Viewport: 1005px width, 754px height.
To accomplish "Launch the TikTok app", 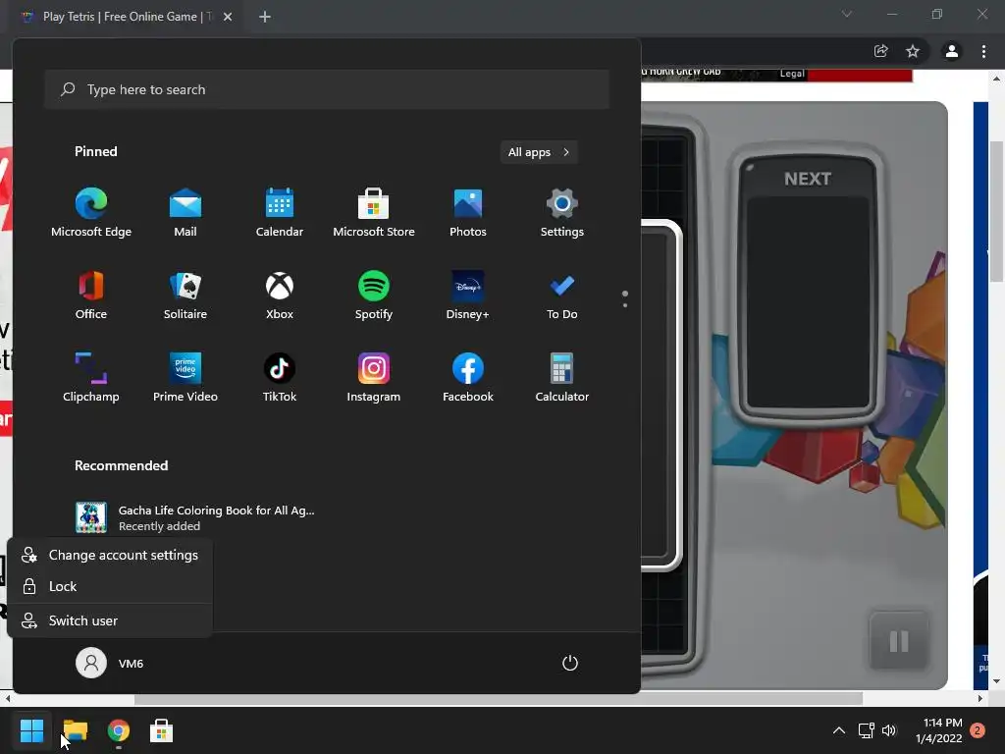I will pyautogui.click(x=280, y=378).
